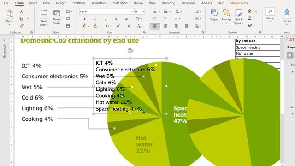295x166 pixels.
Task: Reset the slide layout
Action: tap(68, 18)
